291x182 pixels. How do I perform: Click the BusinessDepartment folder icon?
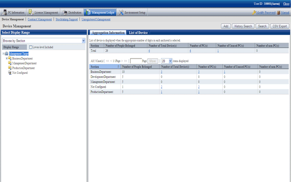(x=9, y=59)
